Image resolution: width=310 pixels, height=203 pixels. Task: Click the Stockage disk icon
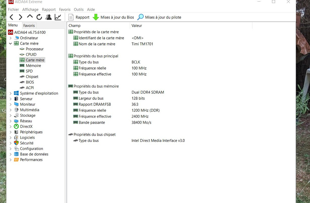point(17,115)
